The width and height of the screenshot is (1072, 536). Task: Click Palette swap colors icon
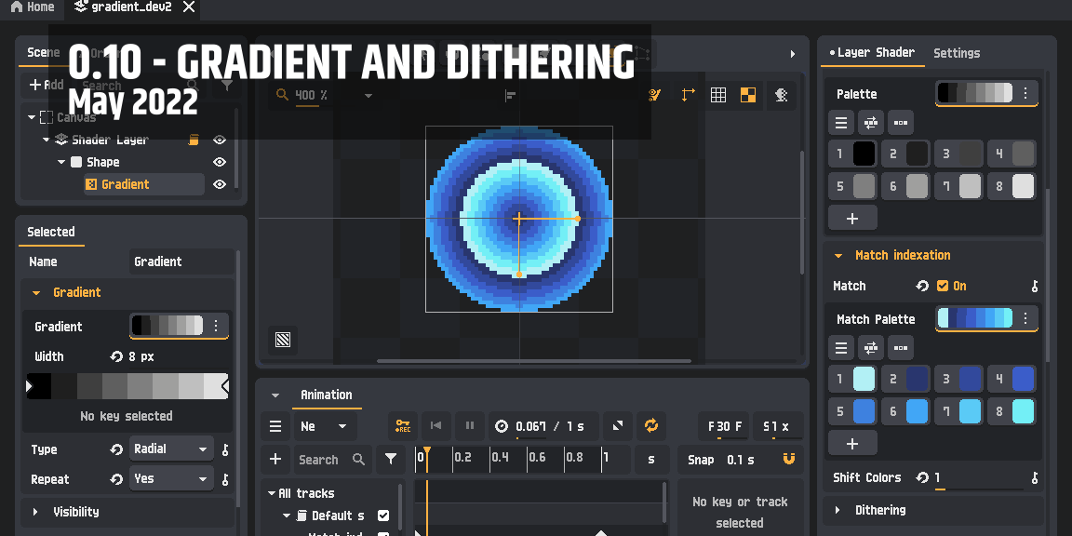point(871,123)
